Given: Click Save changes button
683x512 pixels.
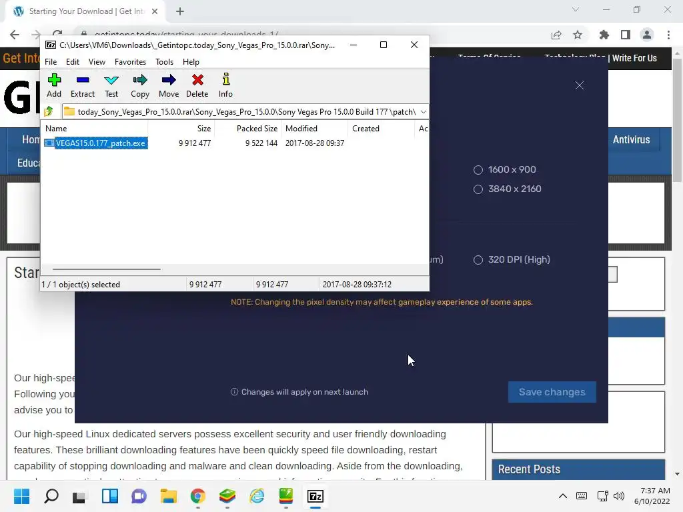Looking at the screenshot, I should tap(552, 392).
